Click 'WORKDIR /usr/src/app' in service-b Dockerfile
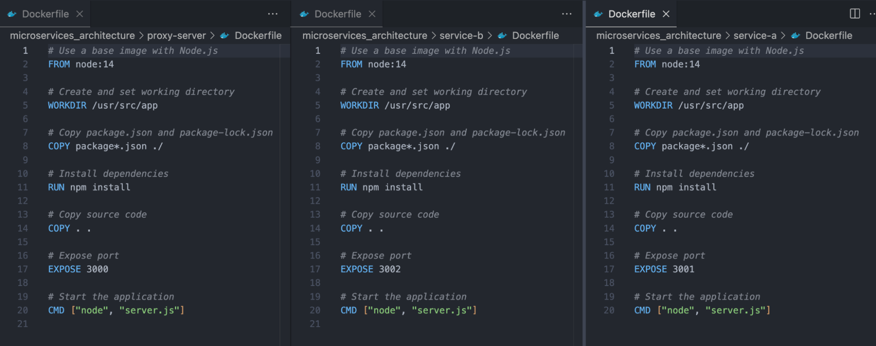The width and height of the screenshot is (876, 346). click(395, 105)
